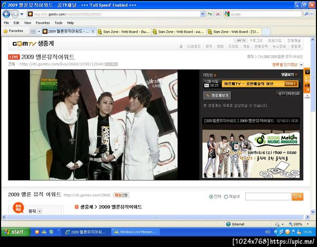Close the 2009 멜론뮤직어워드 tab

pyautogui.click(x=92, y=32)
